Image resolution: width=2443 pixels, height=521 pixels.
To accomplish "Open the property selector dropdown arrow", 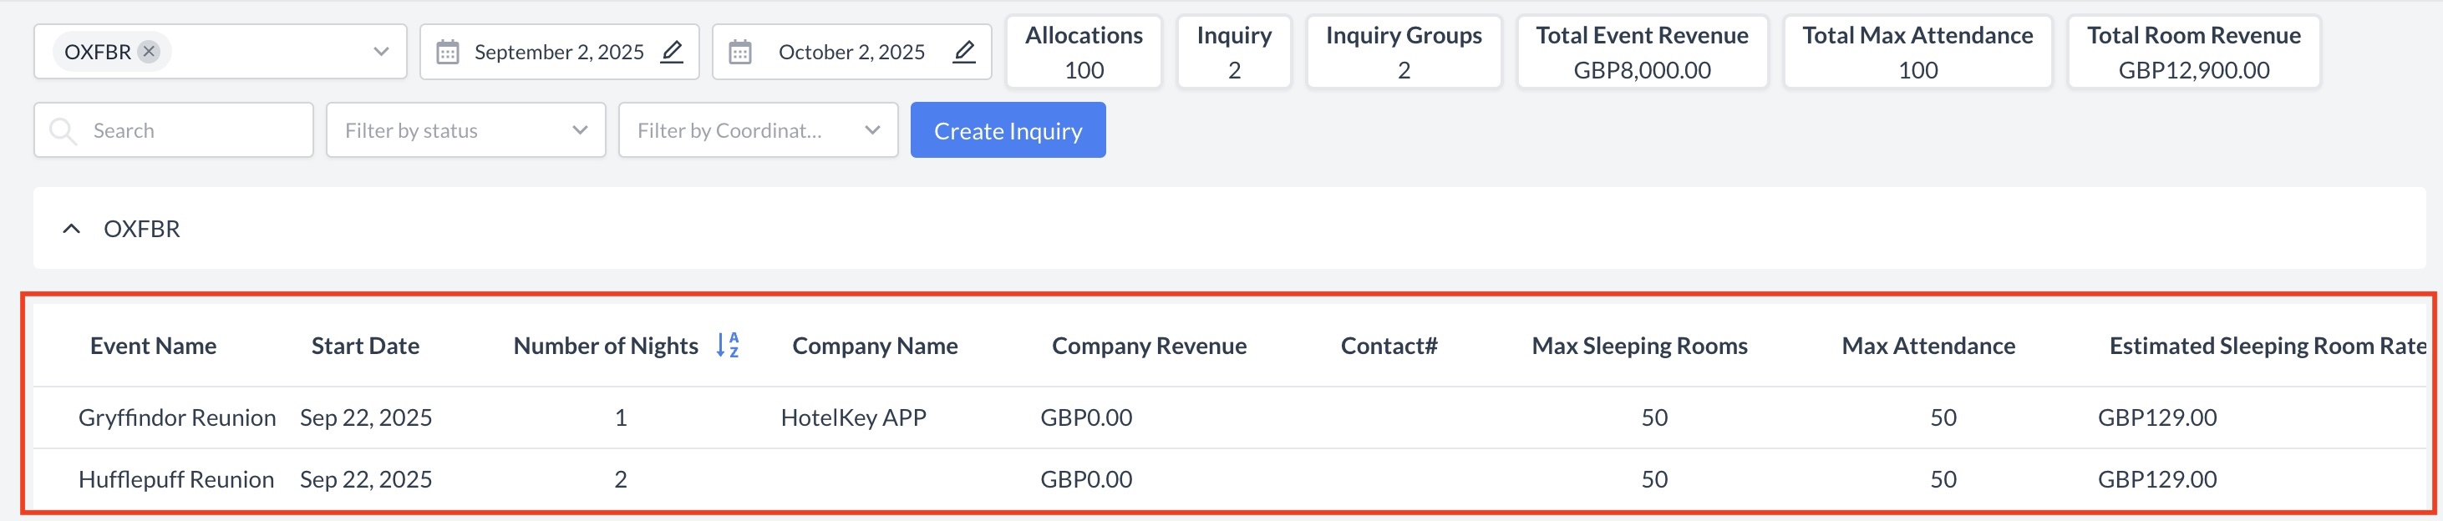I will click(380, 51).
